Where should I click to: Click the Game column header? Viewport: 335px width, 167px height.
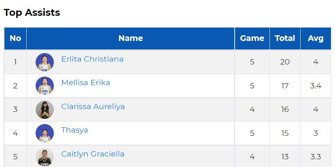click(x=252, y=39)
